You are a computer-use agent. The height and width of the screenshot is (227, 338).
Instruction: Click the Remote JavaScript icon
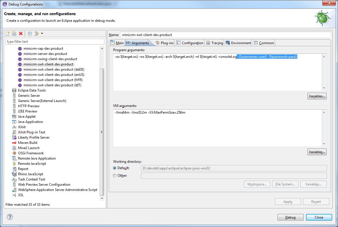tap(14, 163)
